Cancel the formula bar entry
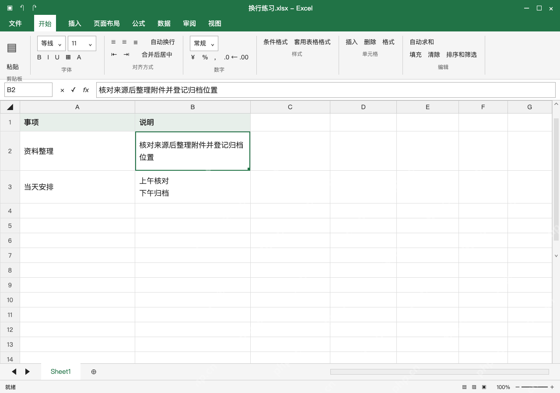This screenshot has height=393, width=560. 62,90
